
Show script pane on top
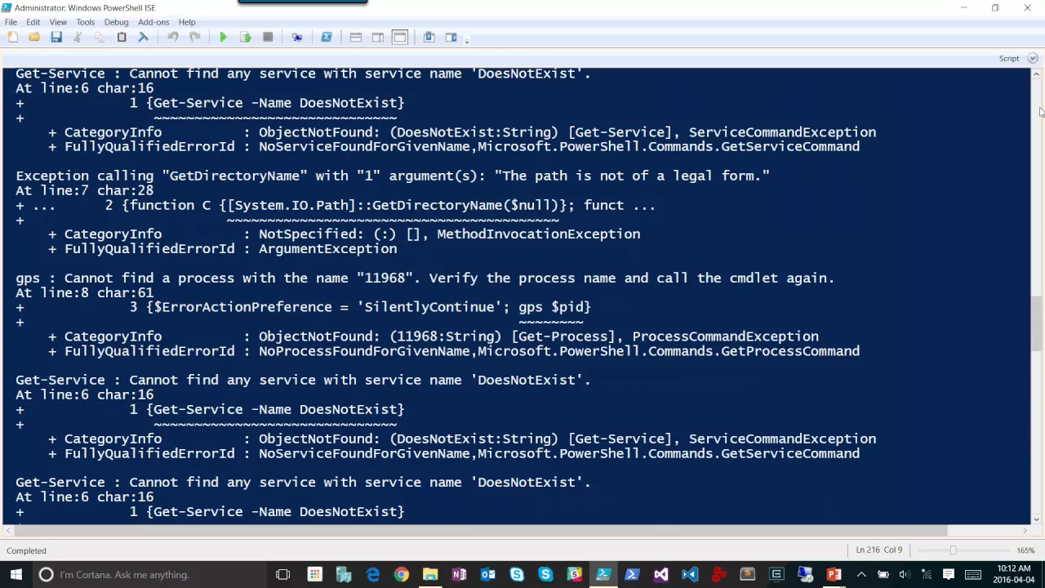point(356,38)
